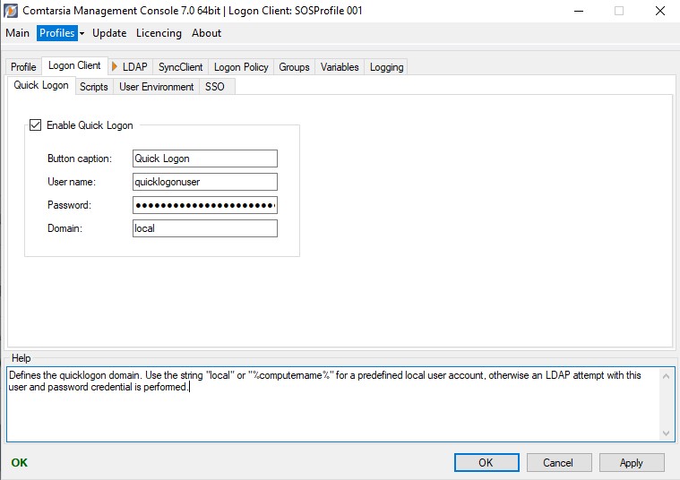Screen dimensions: 680x480
Task: Click the green OK status text
Action: [20, 463]
